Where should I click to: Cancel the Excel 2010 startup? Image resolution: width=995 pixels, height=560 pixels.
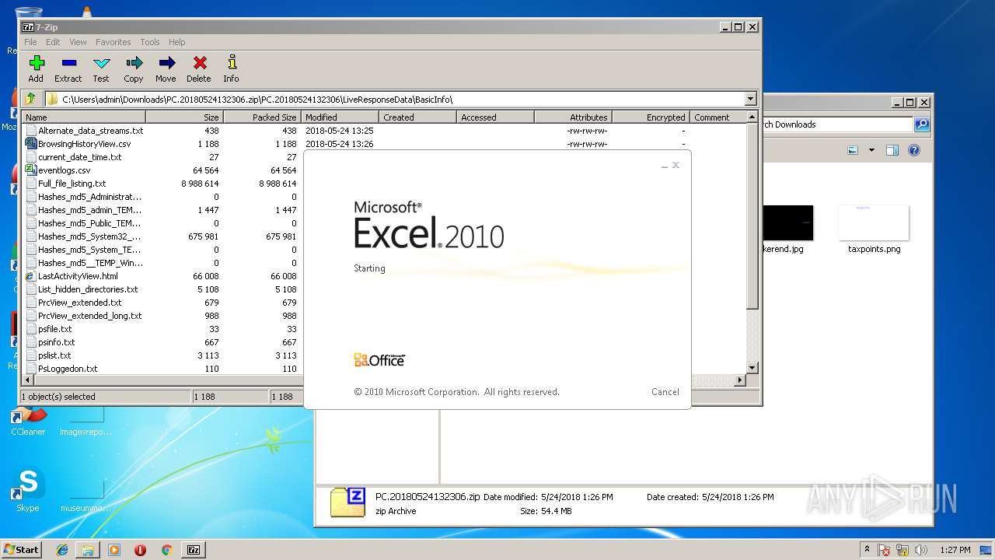(x=665, y=392)
